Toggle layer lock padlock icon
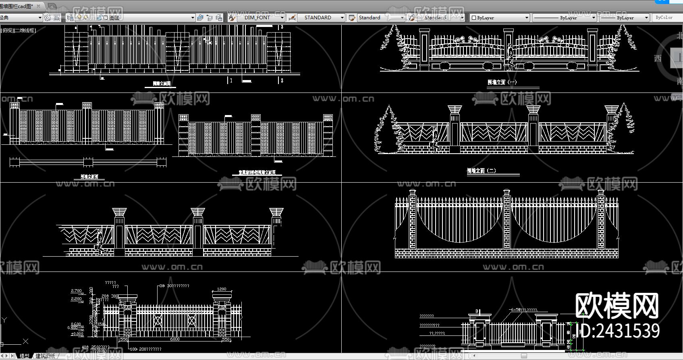The width and height of the screenshot is (683, 360). 99,18
